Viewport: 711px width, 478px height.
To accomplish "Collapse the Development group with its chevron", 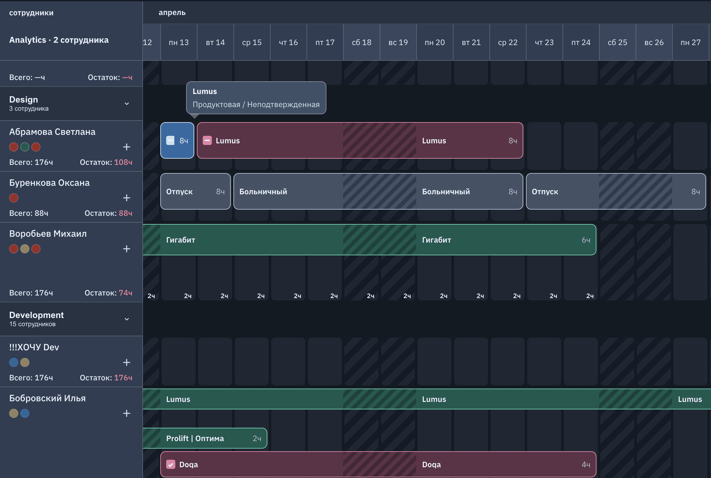I will coord(127,319).
